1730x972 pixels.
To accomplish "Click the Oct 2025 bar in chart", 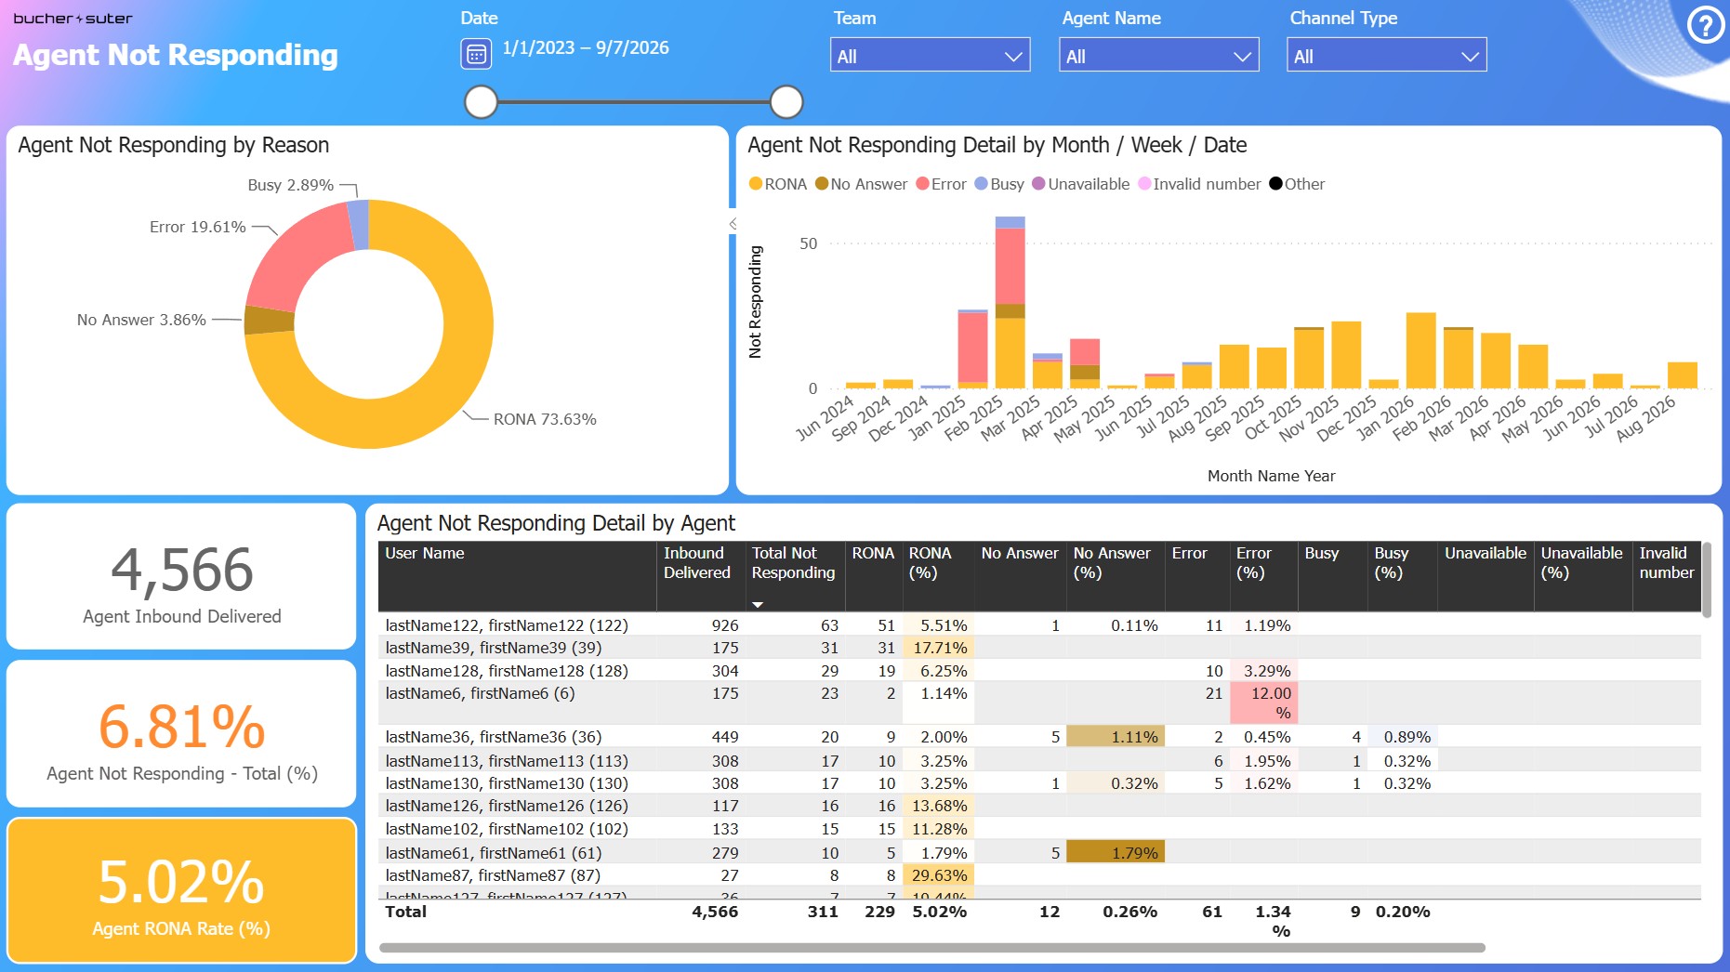I will pyautogui.click(x=1309, y=358).
